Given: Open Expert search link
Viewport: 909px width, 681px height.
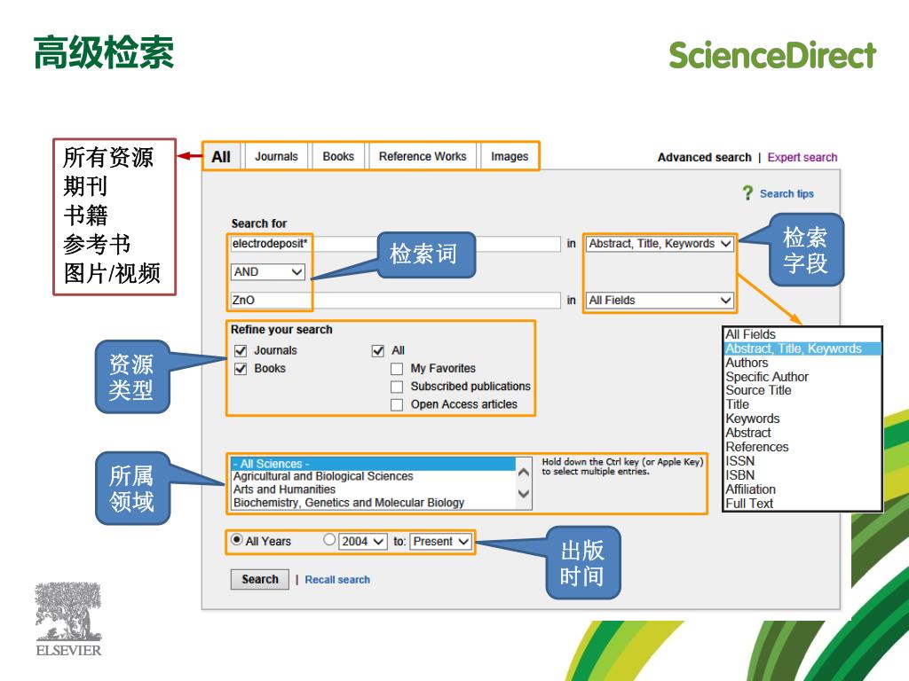Looking at the screenshot, I should 802,157.
